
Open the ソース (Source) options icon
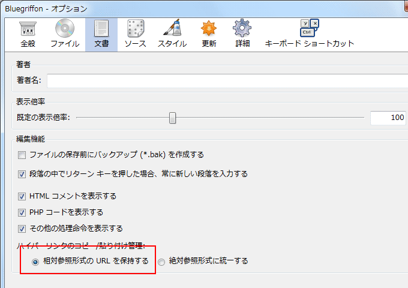[x=136, y=28]
